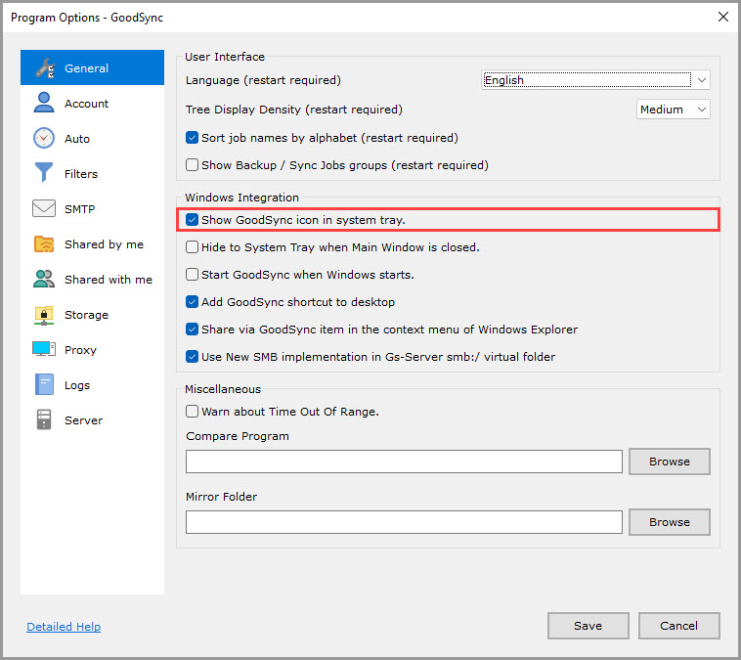Viewport: 741px width, 660px height.
Task: Select the General tab label
Action: pyautogui.click(x=86, y=68)
